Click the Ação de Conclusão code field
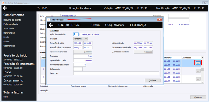209x102 pixels. pos(76,34)
